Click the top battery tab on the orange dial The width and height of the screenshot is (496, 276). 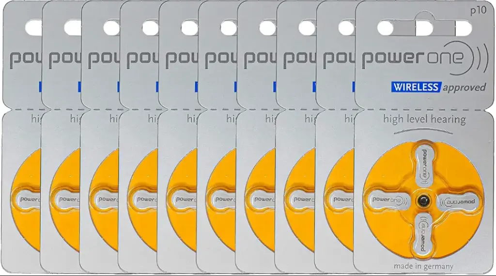pos(423,166)
